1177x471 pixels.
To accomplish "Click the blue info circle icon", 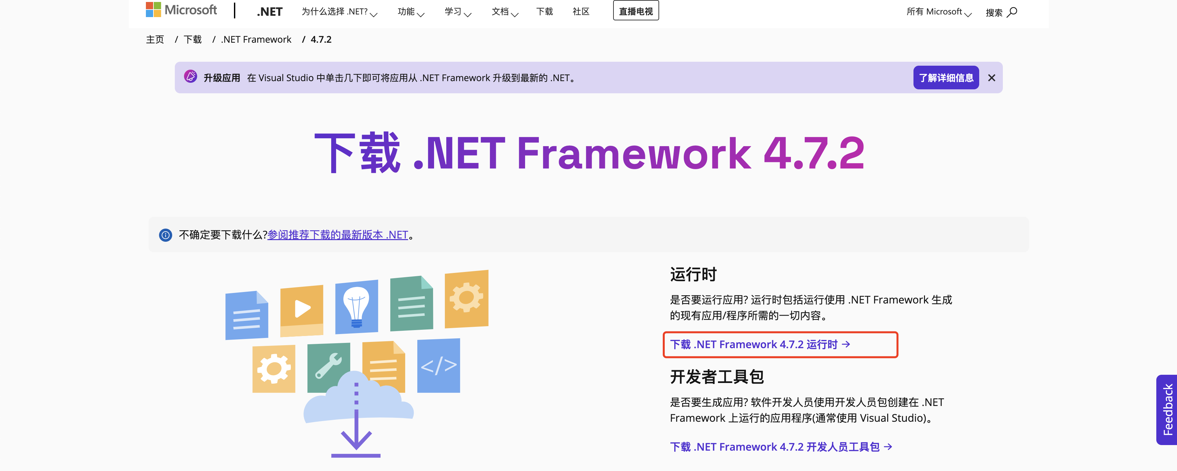I will [x=165, y=235].
